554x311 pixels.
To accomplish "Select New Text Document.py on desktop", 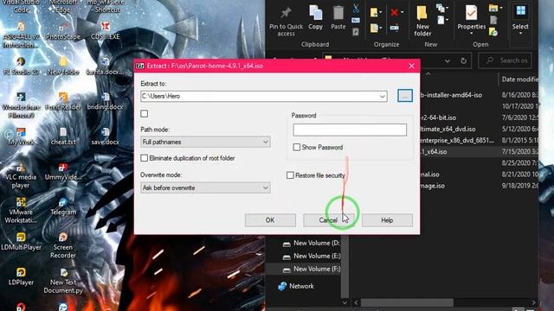I will coord(63,282).
